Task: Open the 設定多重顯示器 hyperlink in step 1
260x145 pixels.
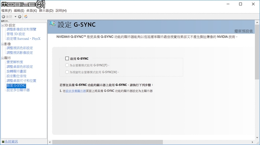Action: click(76, 91)
